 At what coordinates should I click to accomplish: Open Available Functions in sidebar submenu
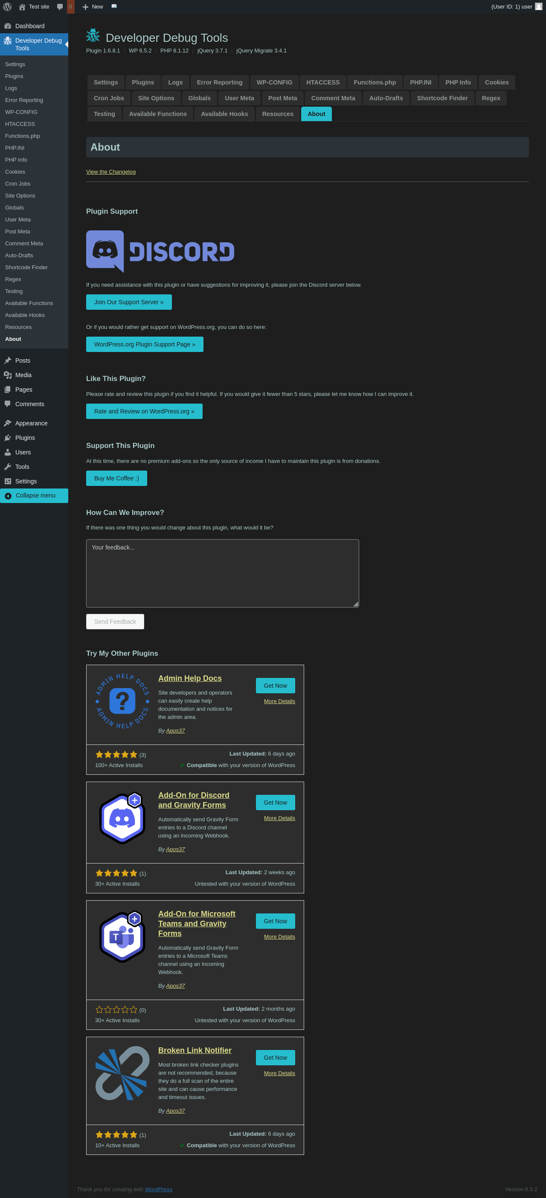pos(29,303)
